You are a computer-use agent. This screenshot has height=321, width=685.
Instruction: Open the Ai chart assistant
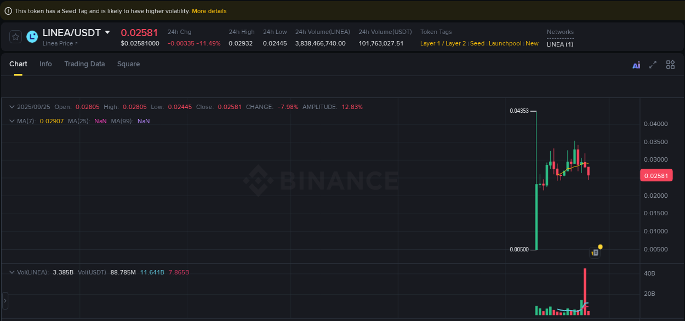pyautogui.click(x=636, y=65)
